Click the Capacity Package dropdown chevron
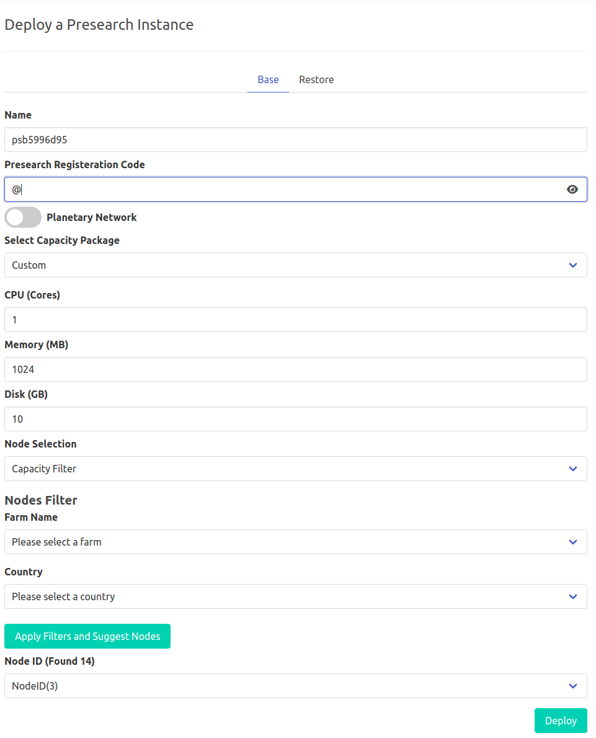The height and width of the screenshot is (738, 596). pos(572,265)
